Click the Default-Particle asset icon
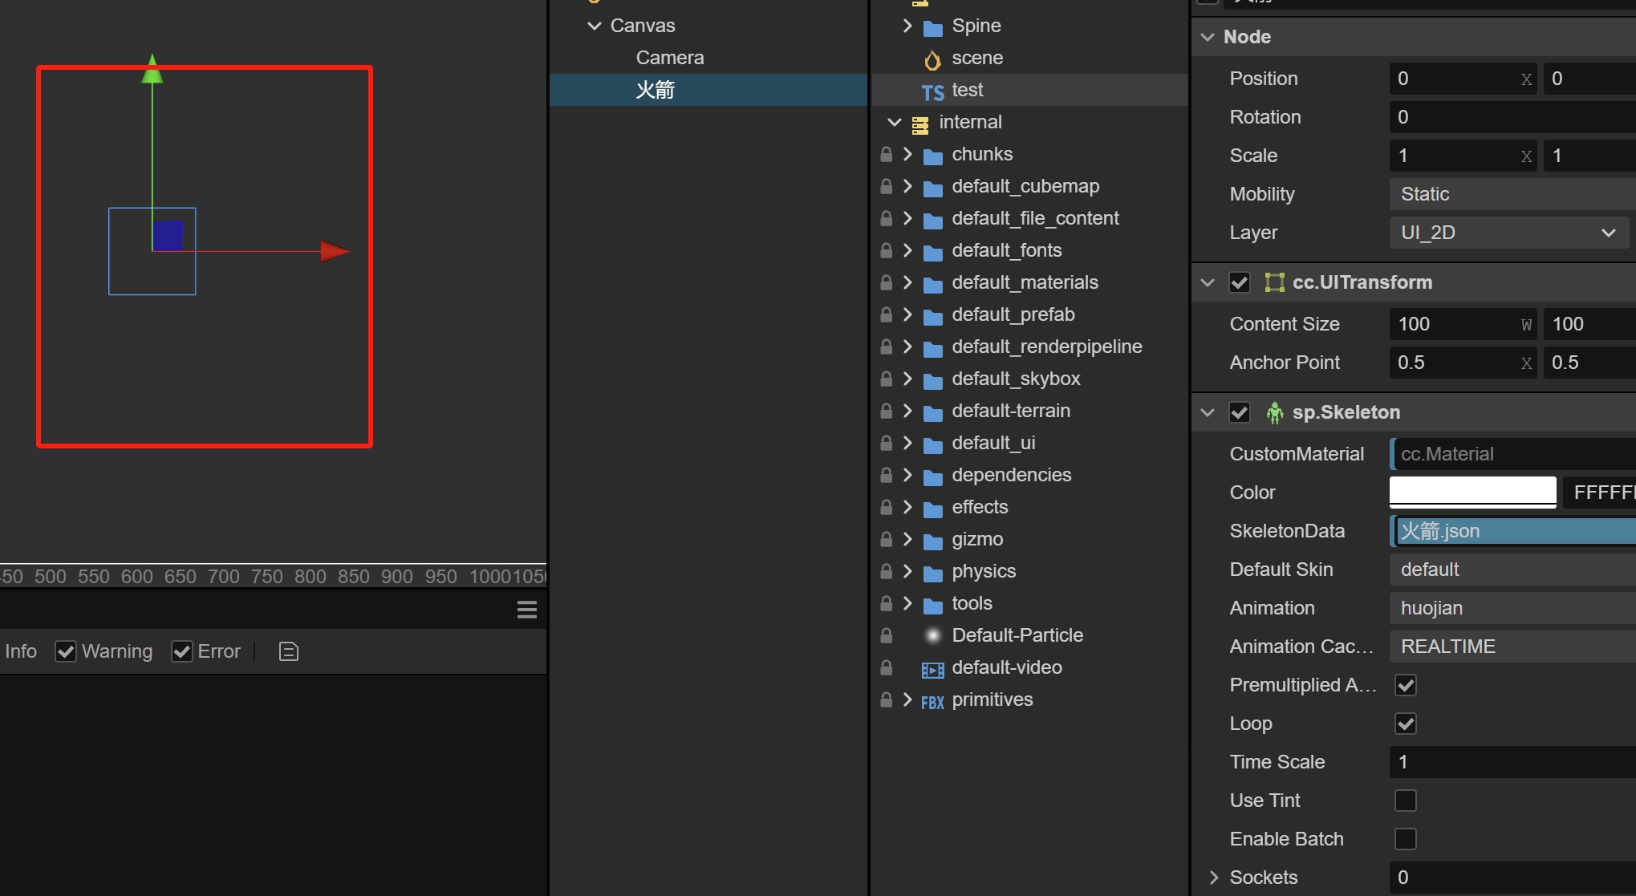 pyautogui.click(x=932, y=636)
